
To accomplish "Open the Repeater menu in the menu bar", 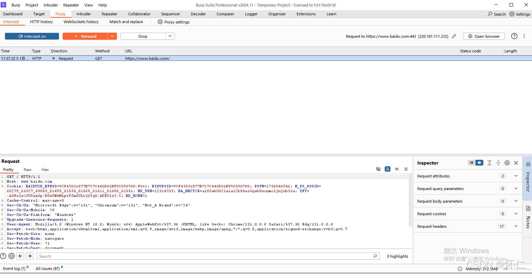I will click(x=71, y=5).
